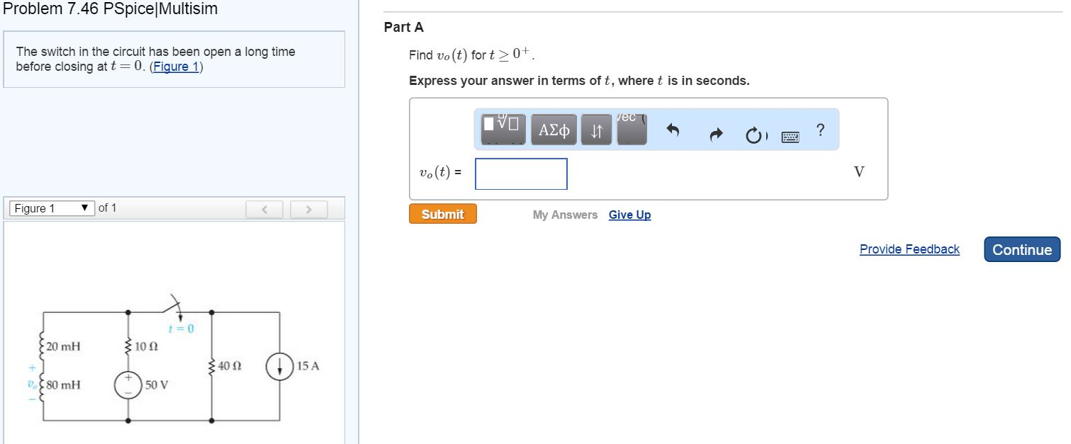Click the up-down arrows subscript/superscript button
Screen dimensions: 1071x444
click(x=597, y=130)
